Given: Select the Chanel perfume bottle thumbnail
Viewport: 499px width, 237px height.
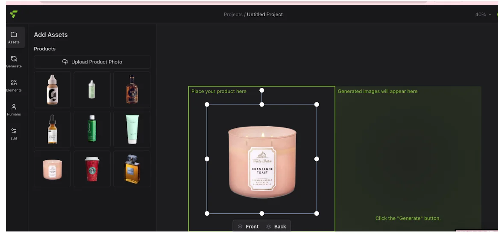Looking at the screenshot, I should (132, 169).
